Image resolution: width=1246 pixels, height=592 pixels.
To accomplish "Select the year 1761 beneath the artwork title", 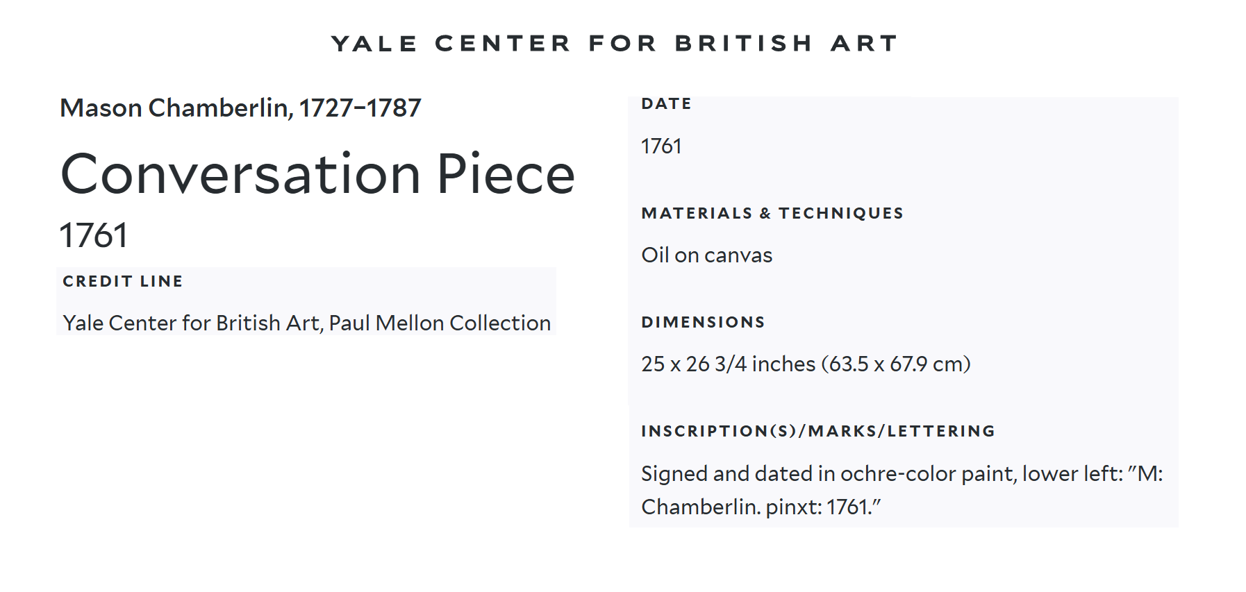I will pyautogui.click(x=94, y=235).
